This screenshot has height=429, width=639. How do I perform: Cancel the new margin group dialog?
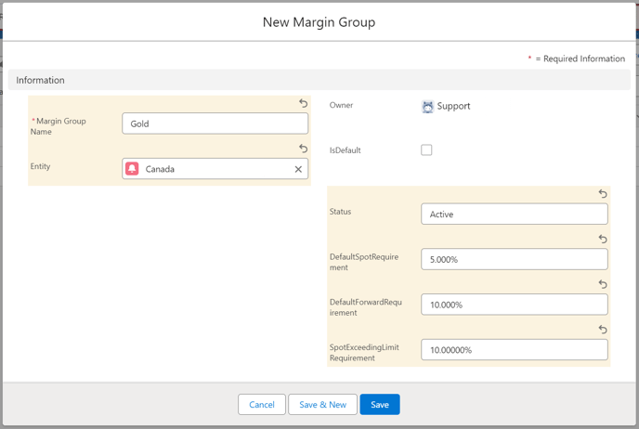(x=262, y=405)
